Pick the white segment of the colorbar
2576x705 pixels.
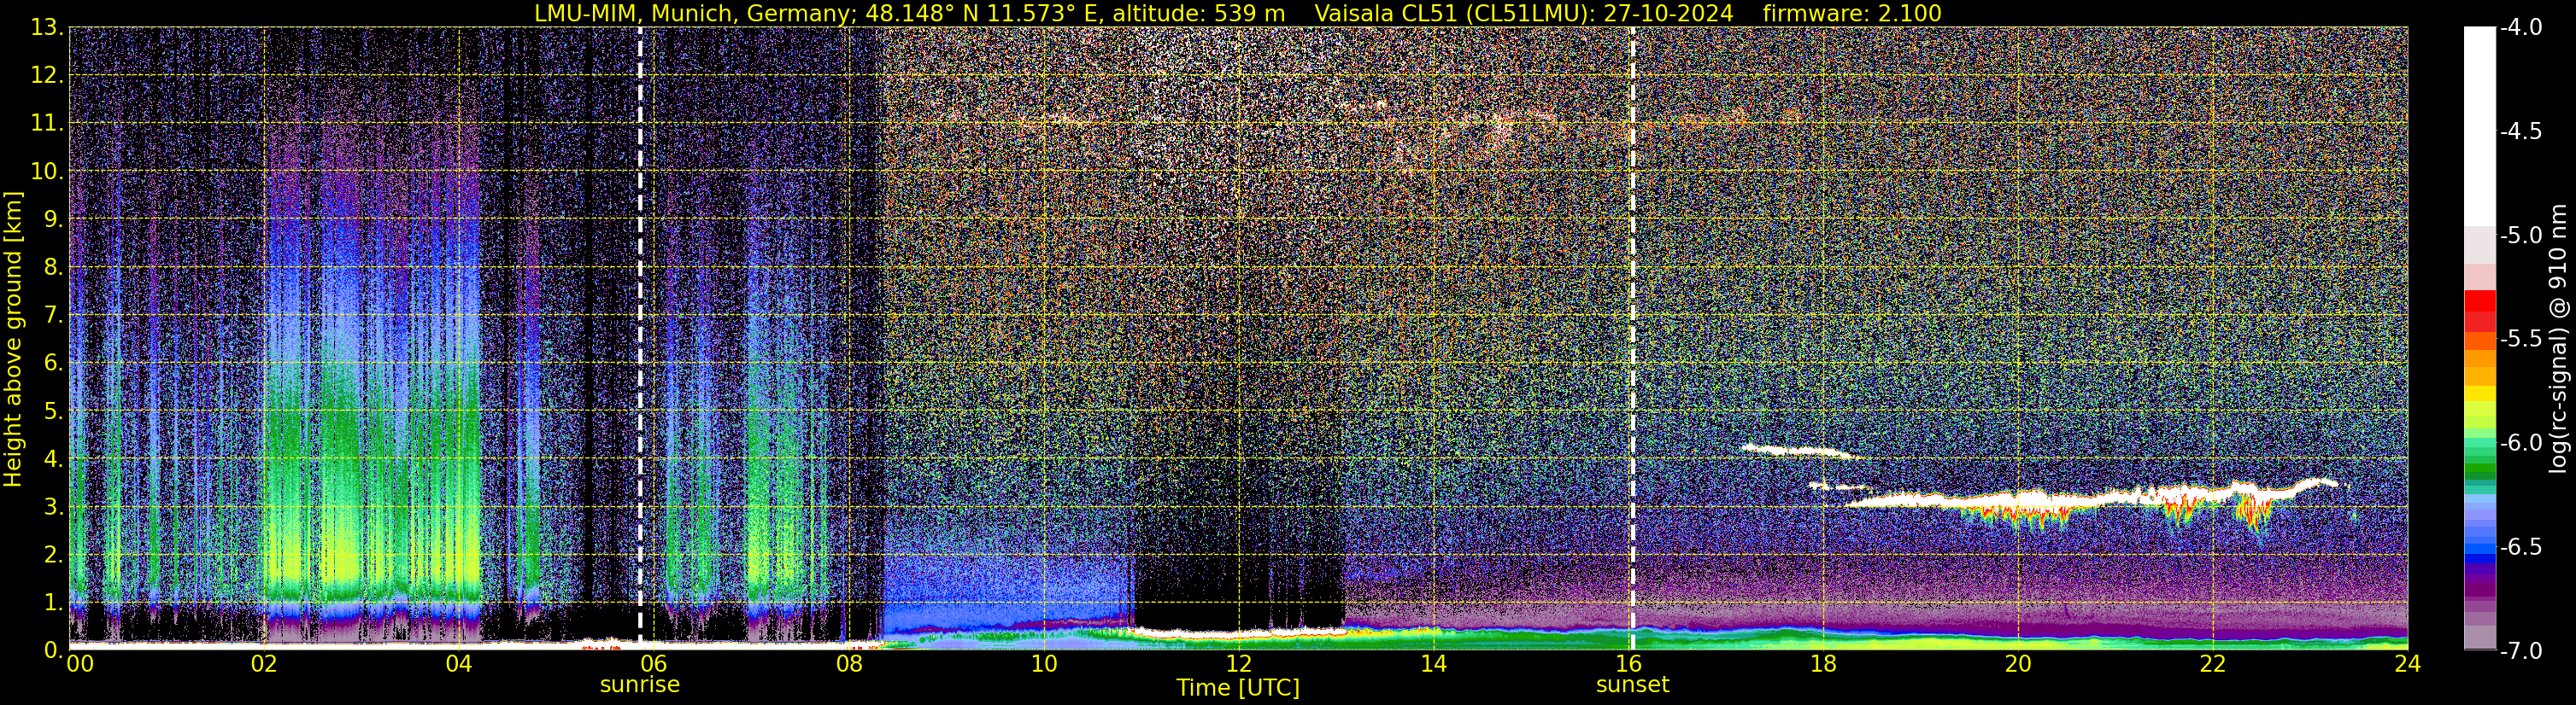coord(2480,127)
